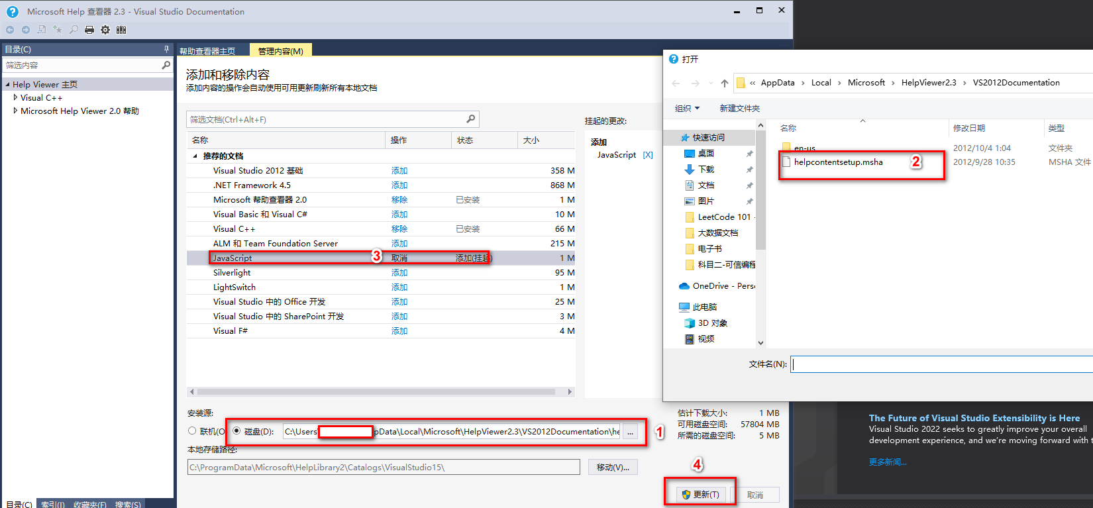The image size is (1093, 508).
Task: Select 桌面 in Open dialog sidebar
Action: (x=706, y=153)
